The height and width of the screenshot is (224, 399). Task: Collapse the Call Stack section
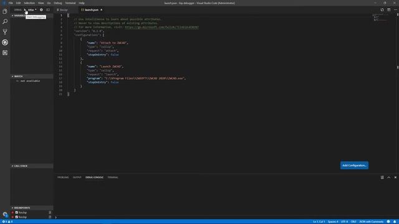coord(32,166)
